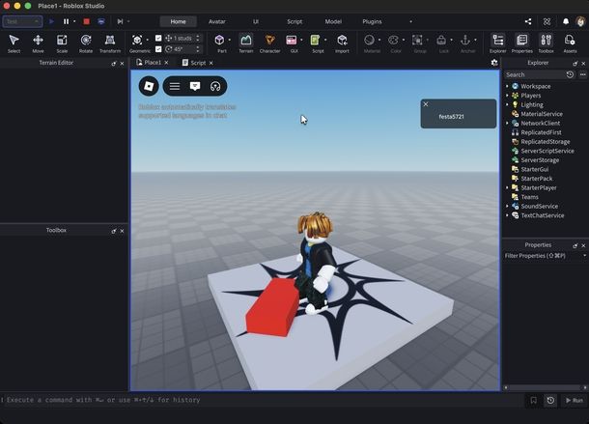
Task: Open command bar history clock button
Action: pos(550,400)
